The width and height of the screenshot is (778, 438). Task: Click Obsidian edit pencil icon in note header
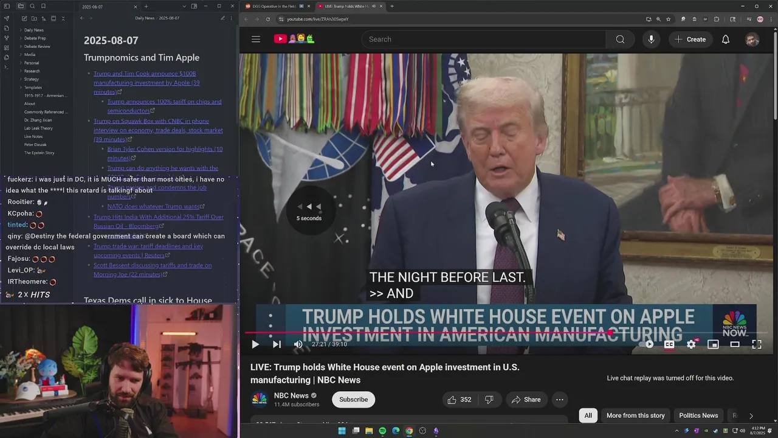pos(222,18)
